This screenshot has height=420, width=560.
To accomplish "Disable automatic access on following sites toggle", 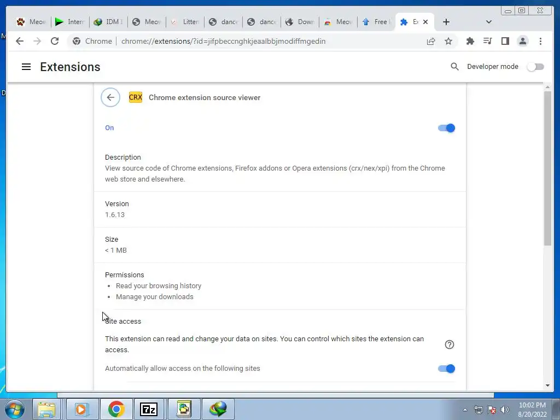I will (446, 369).
